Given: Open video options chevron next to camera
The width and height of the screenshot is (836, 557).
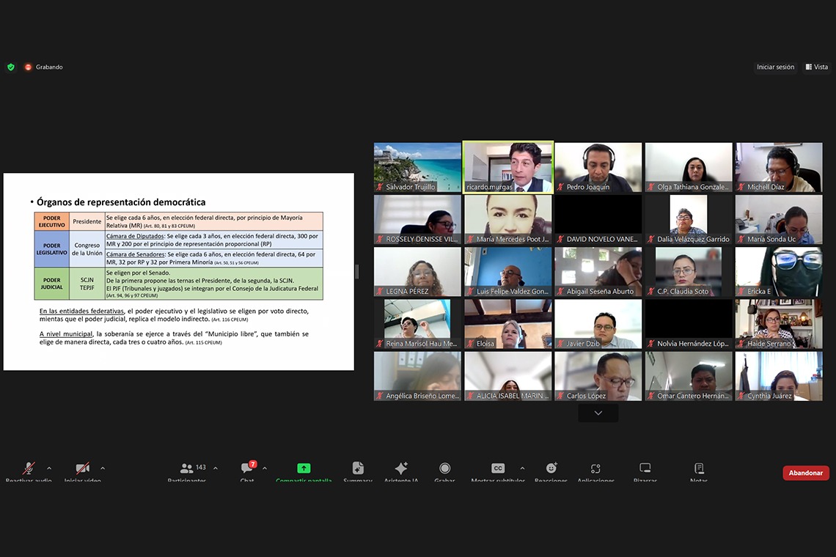Looking at the screenshot, I should 103,468.
